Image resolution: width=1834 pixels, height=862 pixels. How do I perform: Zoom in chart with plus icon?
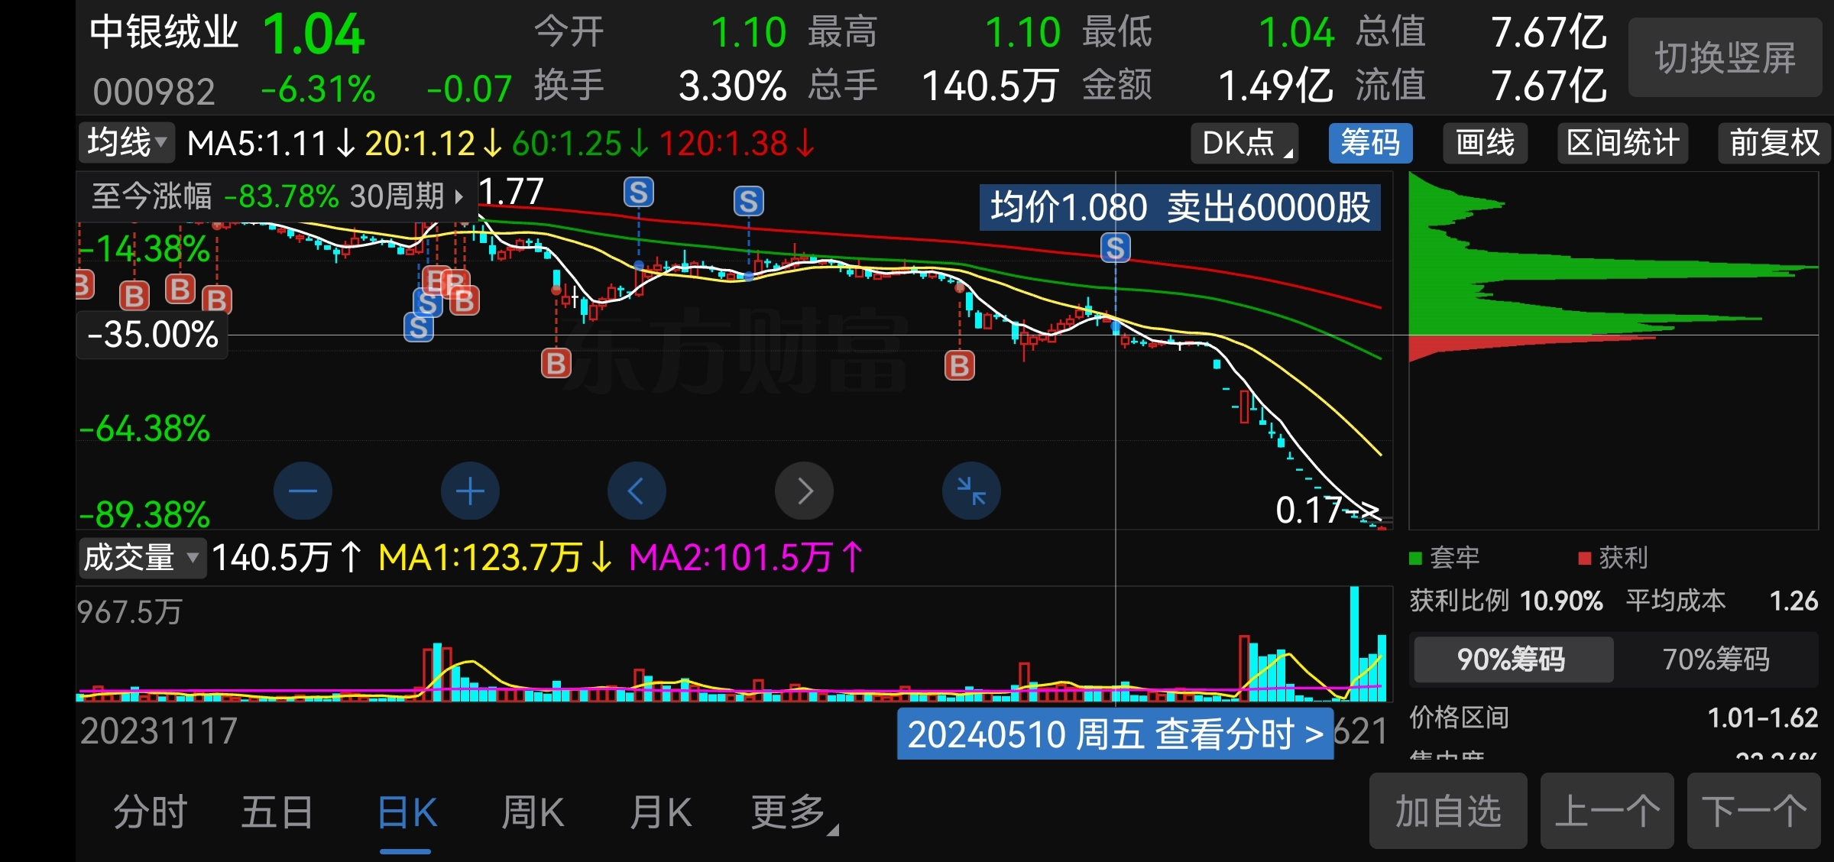coord(470,491)
